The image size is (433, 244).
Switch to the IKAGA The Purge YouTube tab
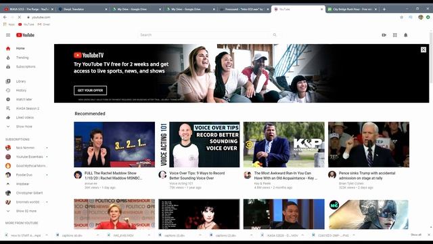pyautogui.click(x=28, y=9)
